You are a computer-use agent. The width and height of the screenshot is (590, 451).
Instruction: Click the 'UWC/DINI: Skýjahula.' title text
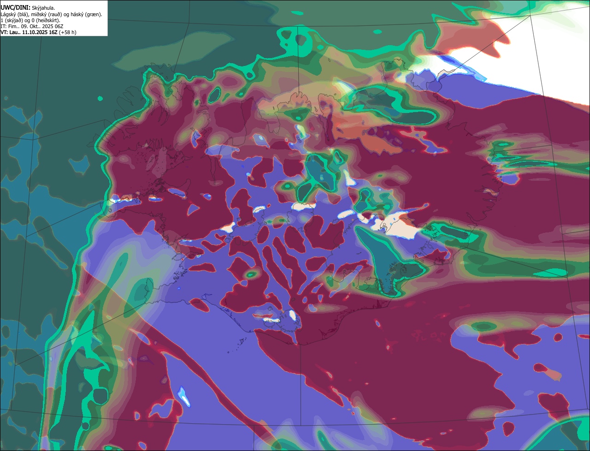(x=28, y=8)
